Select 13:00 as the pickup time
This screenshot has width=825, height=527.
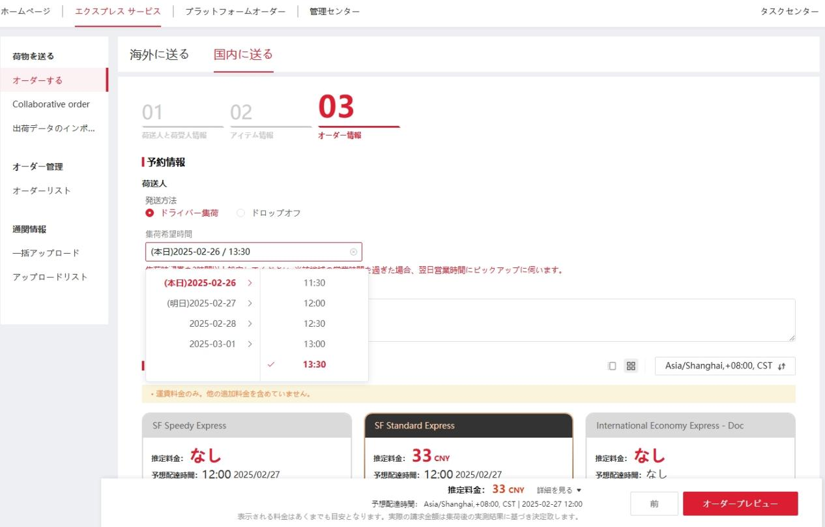tap(315, 344)
